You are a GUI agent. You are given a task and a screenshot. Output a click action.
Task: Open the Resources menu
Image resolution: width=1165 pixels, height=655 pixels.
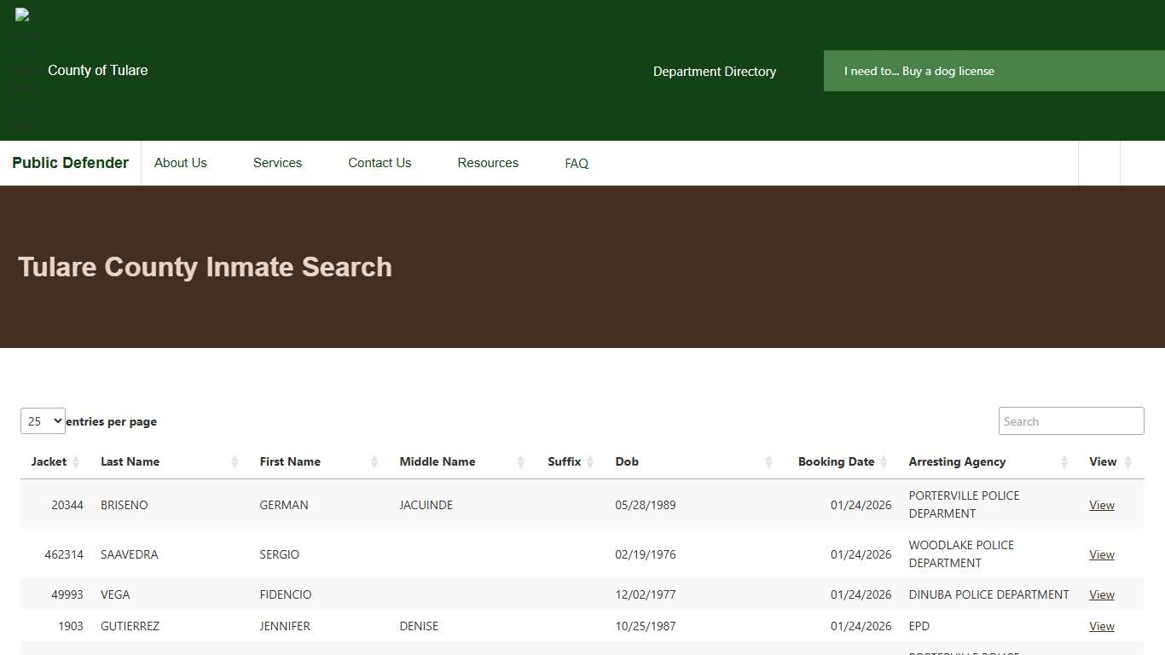click(487, 163)
